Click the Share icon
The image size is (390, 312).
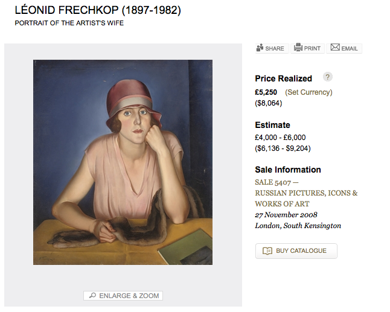click(x=260, y=48)
